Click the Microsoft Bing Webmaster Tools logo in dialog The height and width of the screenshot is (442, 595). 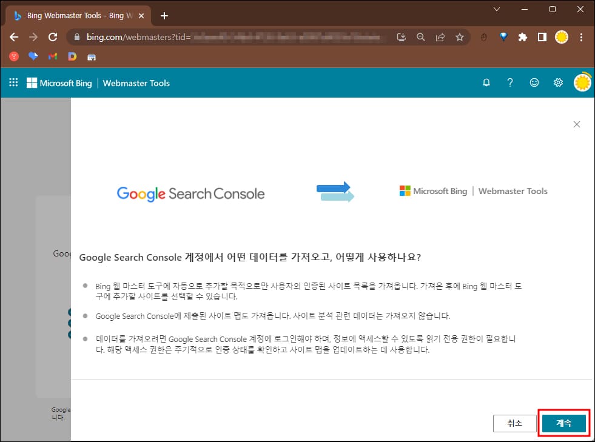click(x=473, y=191)
